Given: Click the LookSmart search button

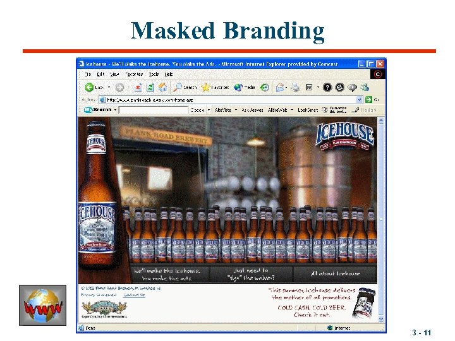Looking at the screenshot, I should [x=308, y=110].
